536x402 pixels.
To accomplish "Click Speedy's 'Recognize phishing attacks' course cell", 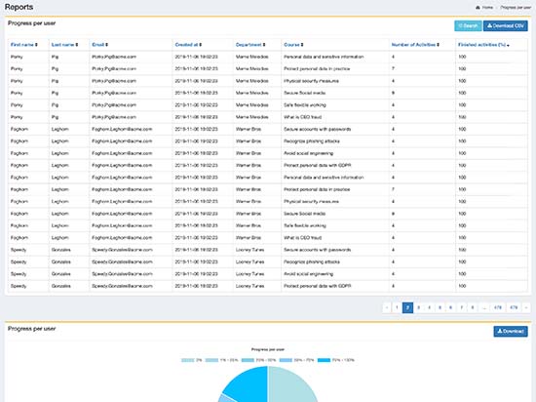I will click(x=312, y=261).
